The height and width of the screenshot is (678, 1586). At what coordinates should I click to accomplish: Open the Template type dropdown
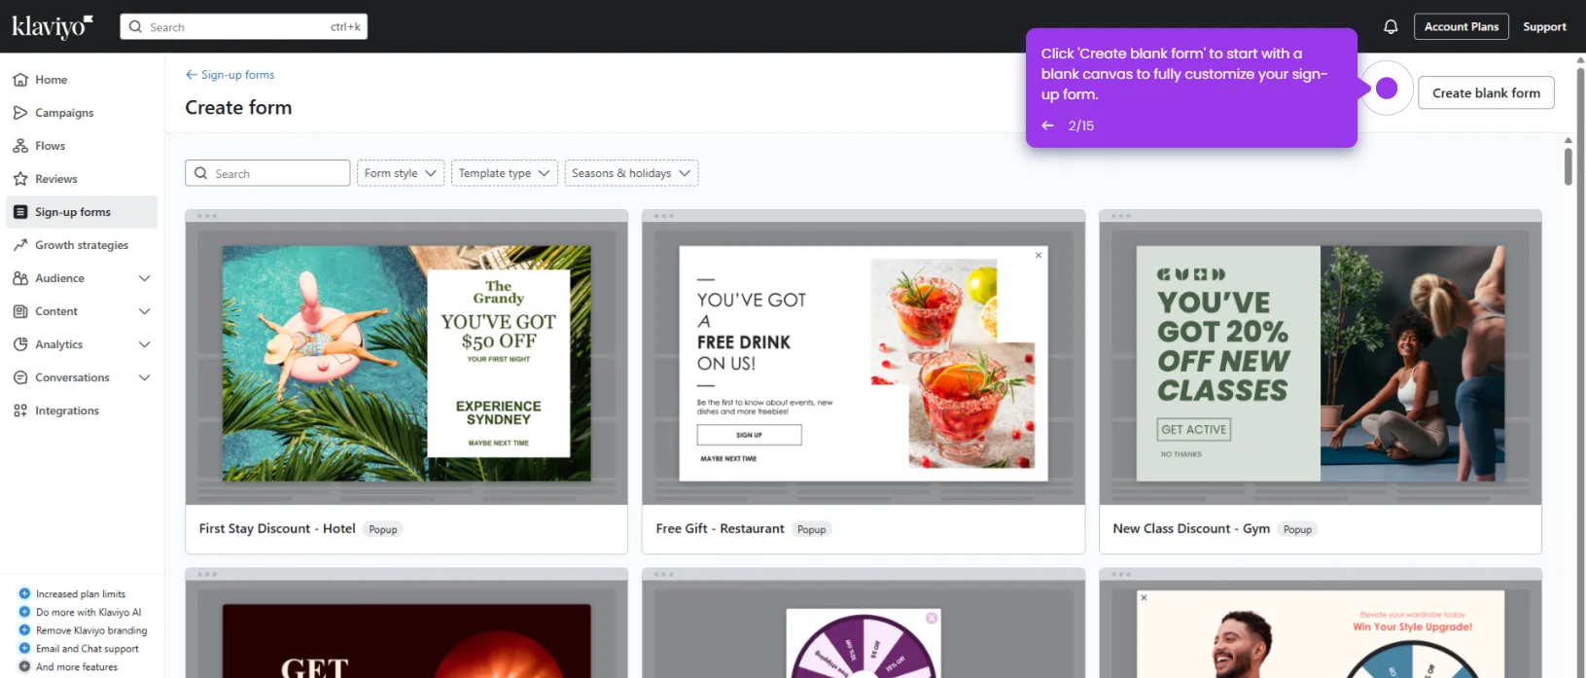point(505,173)
